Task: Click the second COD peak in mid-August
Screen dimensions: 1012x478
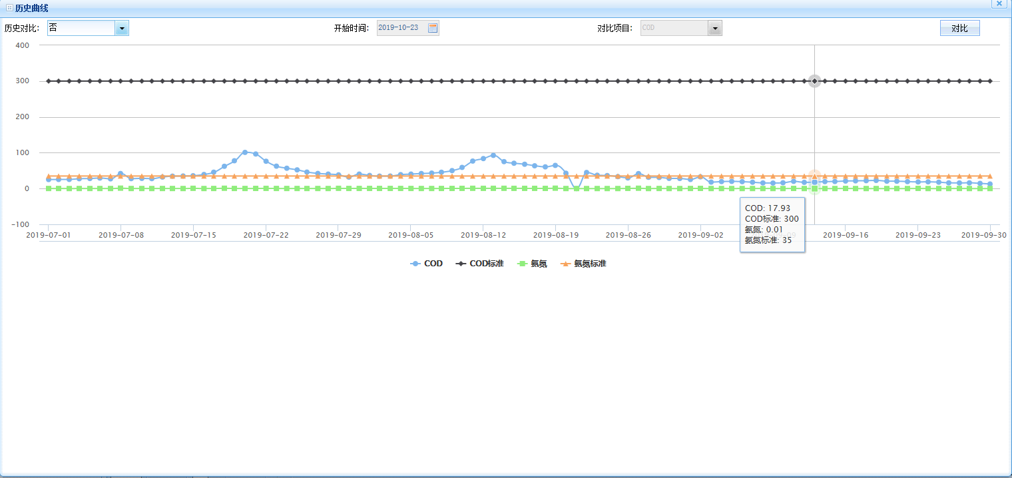Action: (x=493, y=155)
